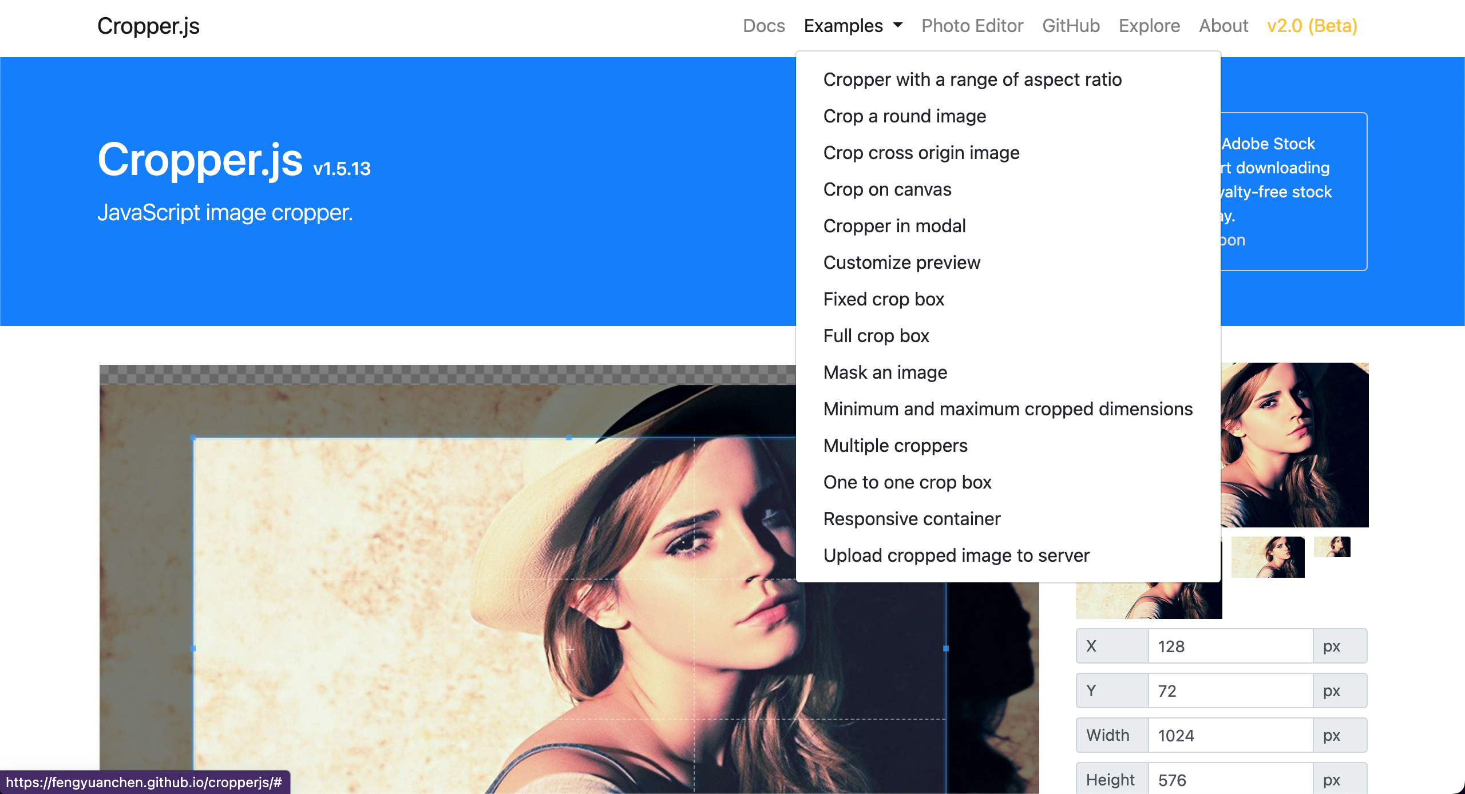
Task: Click the v2.0 (Beta) link
Action: click(1312, 26)
